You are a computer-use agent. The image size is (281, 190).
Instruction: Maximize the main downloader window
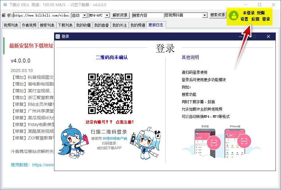(x=260, y=5)
